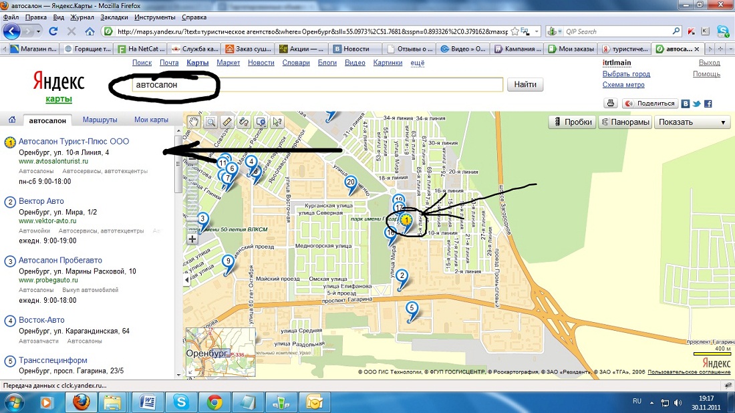The image size is (735, 413).
Task: Open the QIP search engine dropdown
Action: click(554, 31)
